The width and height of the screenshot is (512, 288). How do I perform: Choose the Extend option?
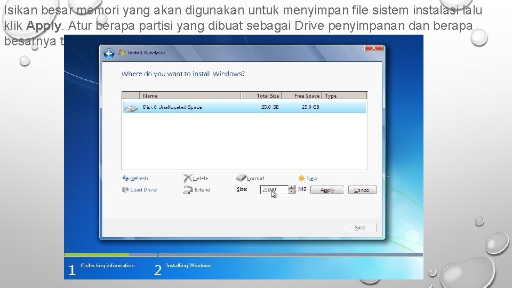point(203,190)
